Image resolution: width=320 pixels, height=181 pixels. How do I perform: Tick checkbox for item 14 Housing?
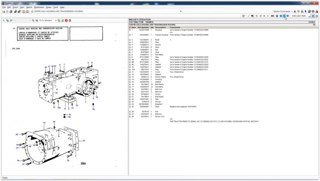(x=130, y=80)
